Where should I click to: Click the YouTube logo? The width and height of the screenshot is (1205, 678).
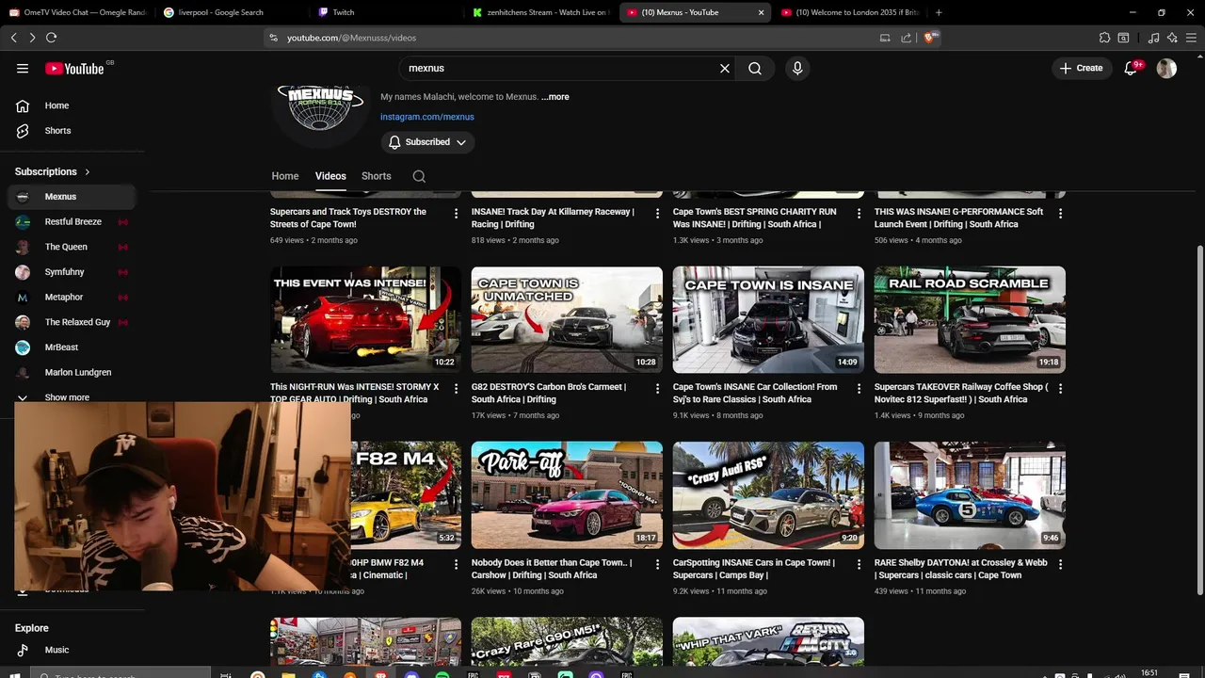click(x=75, y=68)
